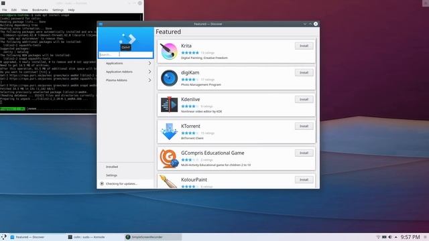
Task: Click the 9:57 PM clock
Action: pos(410,237)
